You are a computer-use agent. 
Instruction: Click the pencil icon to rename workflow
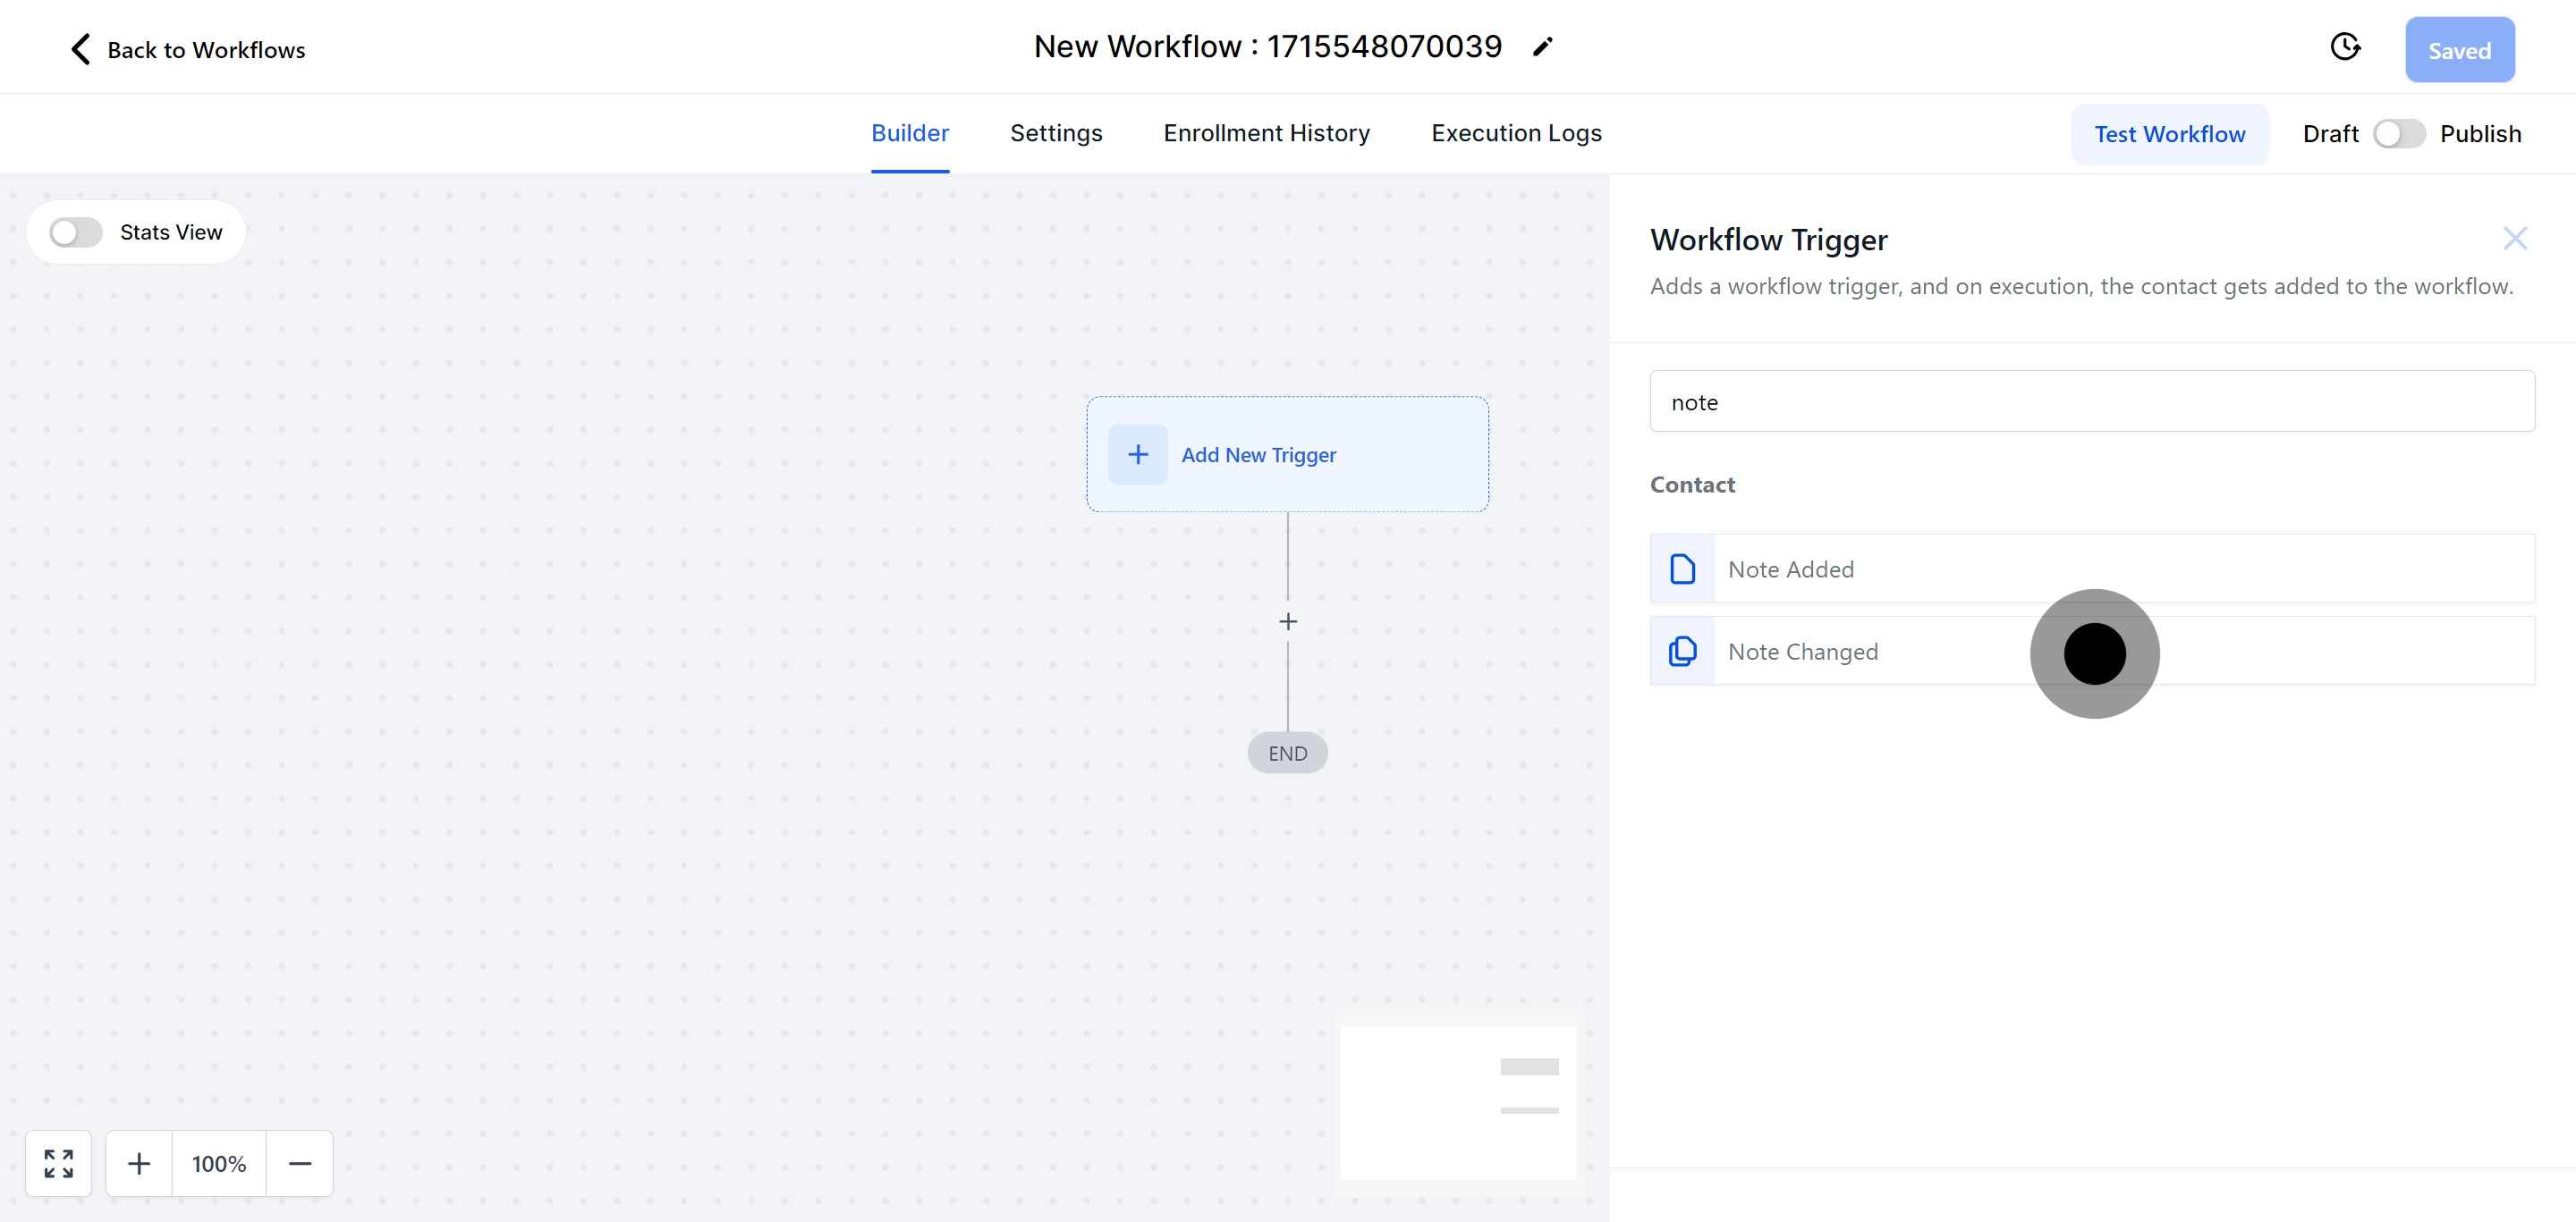tap(1543, 47)
